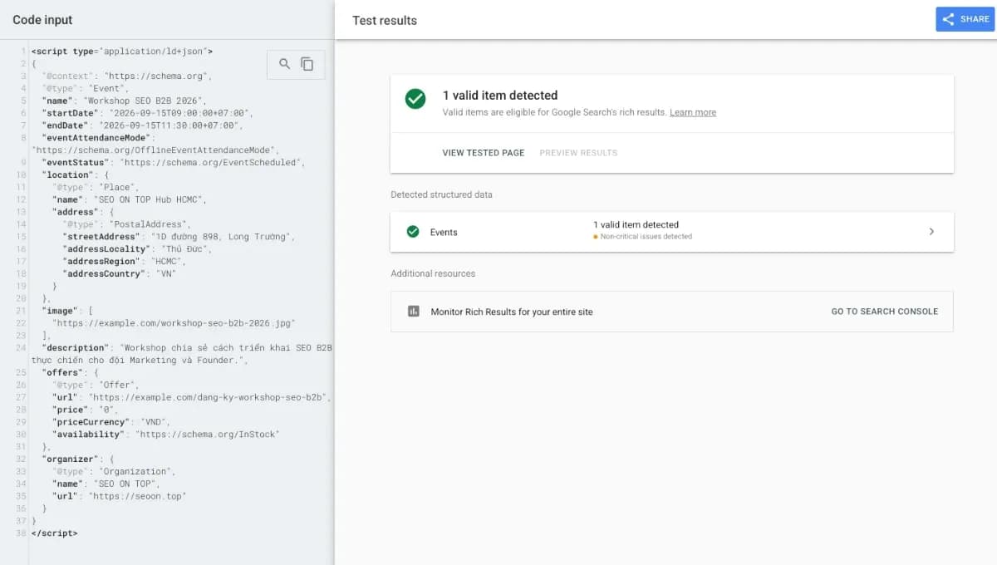Click the "price": "0" code line

pyautogui.click(x=86, y=410)
